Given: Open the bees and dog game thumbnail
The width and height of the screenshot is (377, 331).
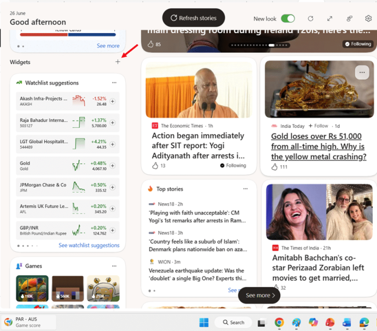Looking at the screenshot, I should (103, 289).
